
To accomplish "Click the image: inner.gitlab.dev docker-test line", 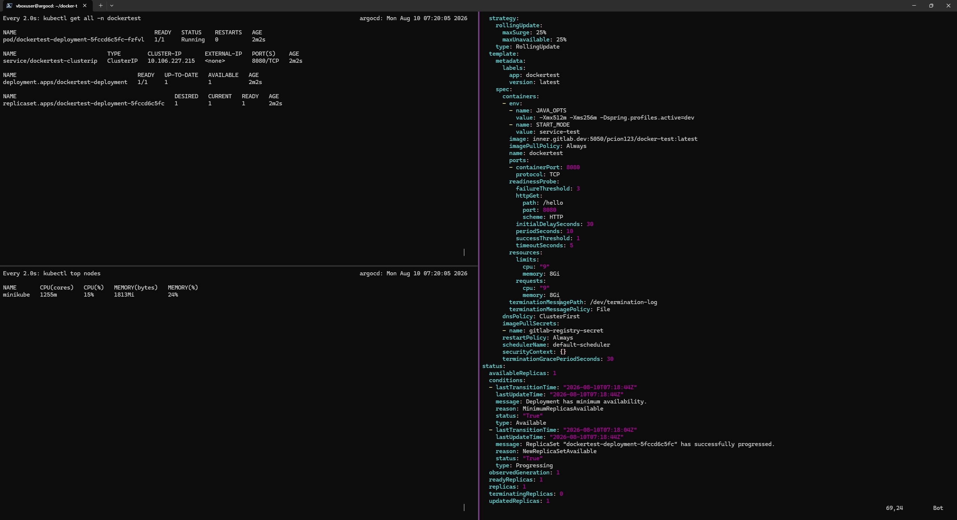I will pos(603,139).
